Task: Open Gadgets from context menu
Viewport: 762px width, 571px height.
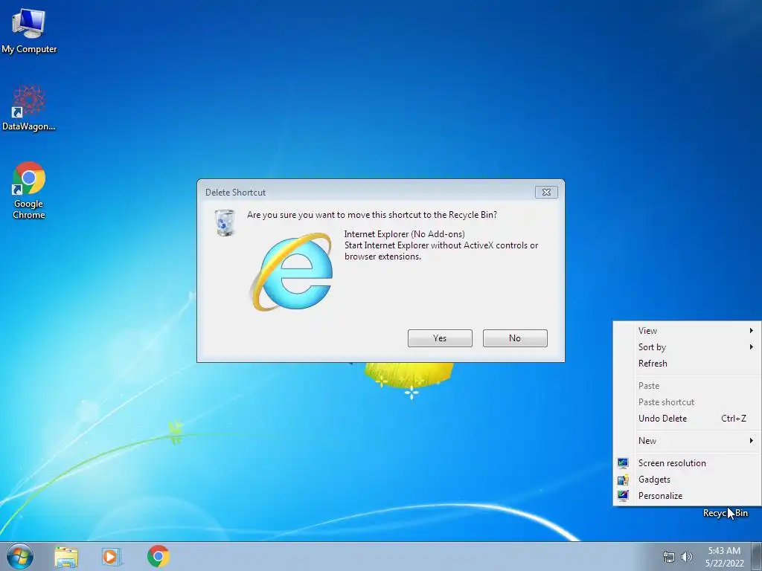Action: tap(687, 480)
